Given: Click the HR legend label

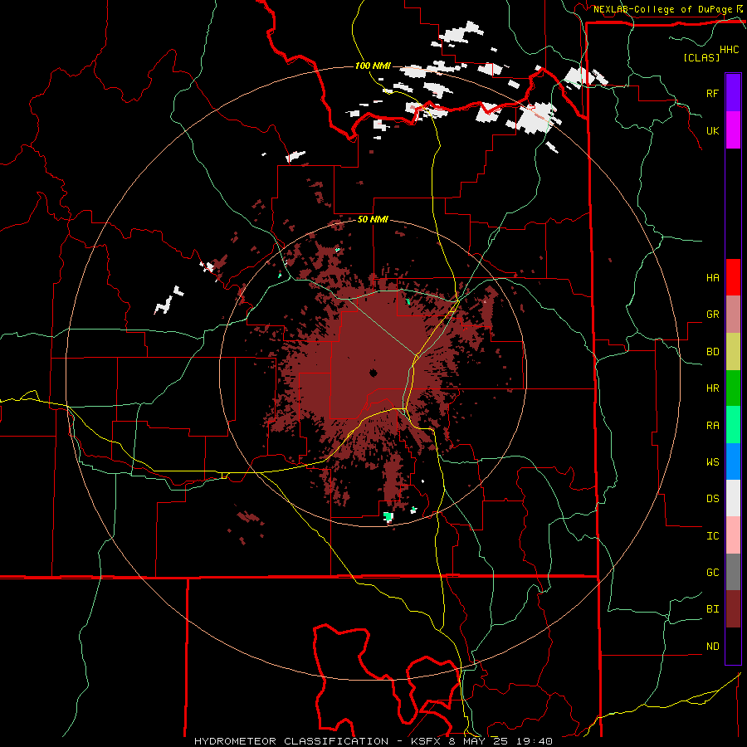Looking at the screenshot, I should click(712, 388).
